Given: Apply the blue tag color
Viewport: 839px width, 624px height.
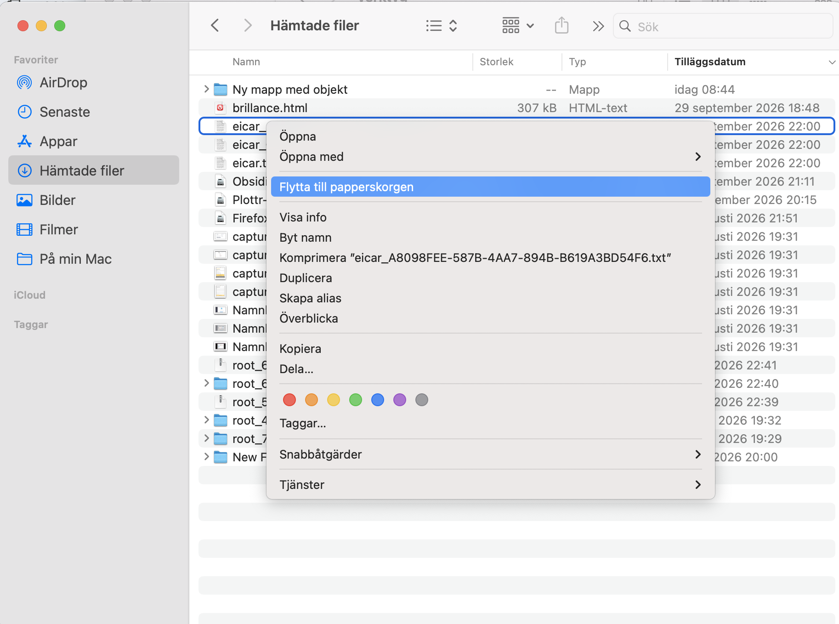Looking at the screenshot, I should click(378, 400).
